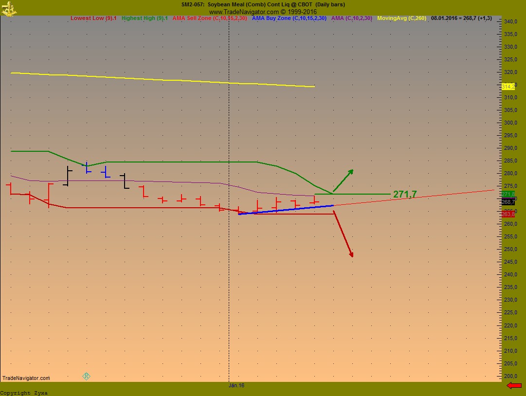The height and width of the screenshot is (396, 526).
Task: Click the yellow 260-day moving average line
Action: tap(163, 80)
